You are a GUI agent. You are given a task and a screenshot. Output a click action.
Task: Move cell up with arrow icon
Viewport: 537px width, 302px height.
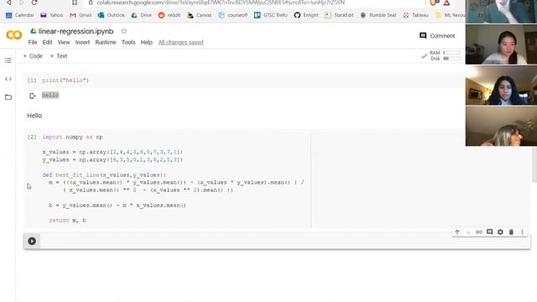tap(457, 232)
